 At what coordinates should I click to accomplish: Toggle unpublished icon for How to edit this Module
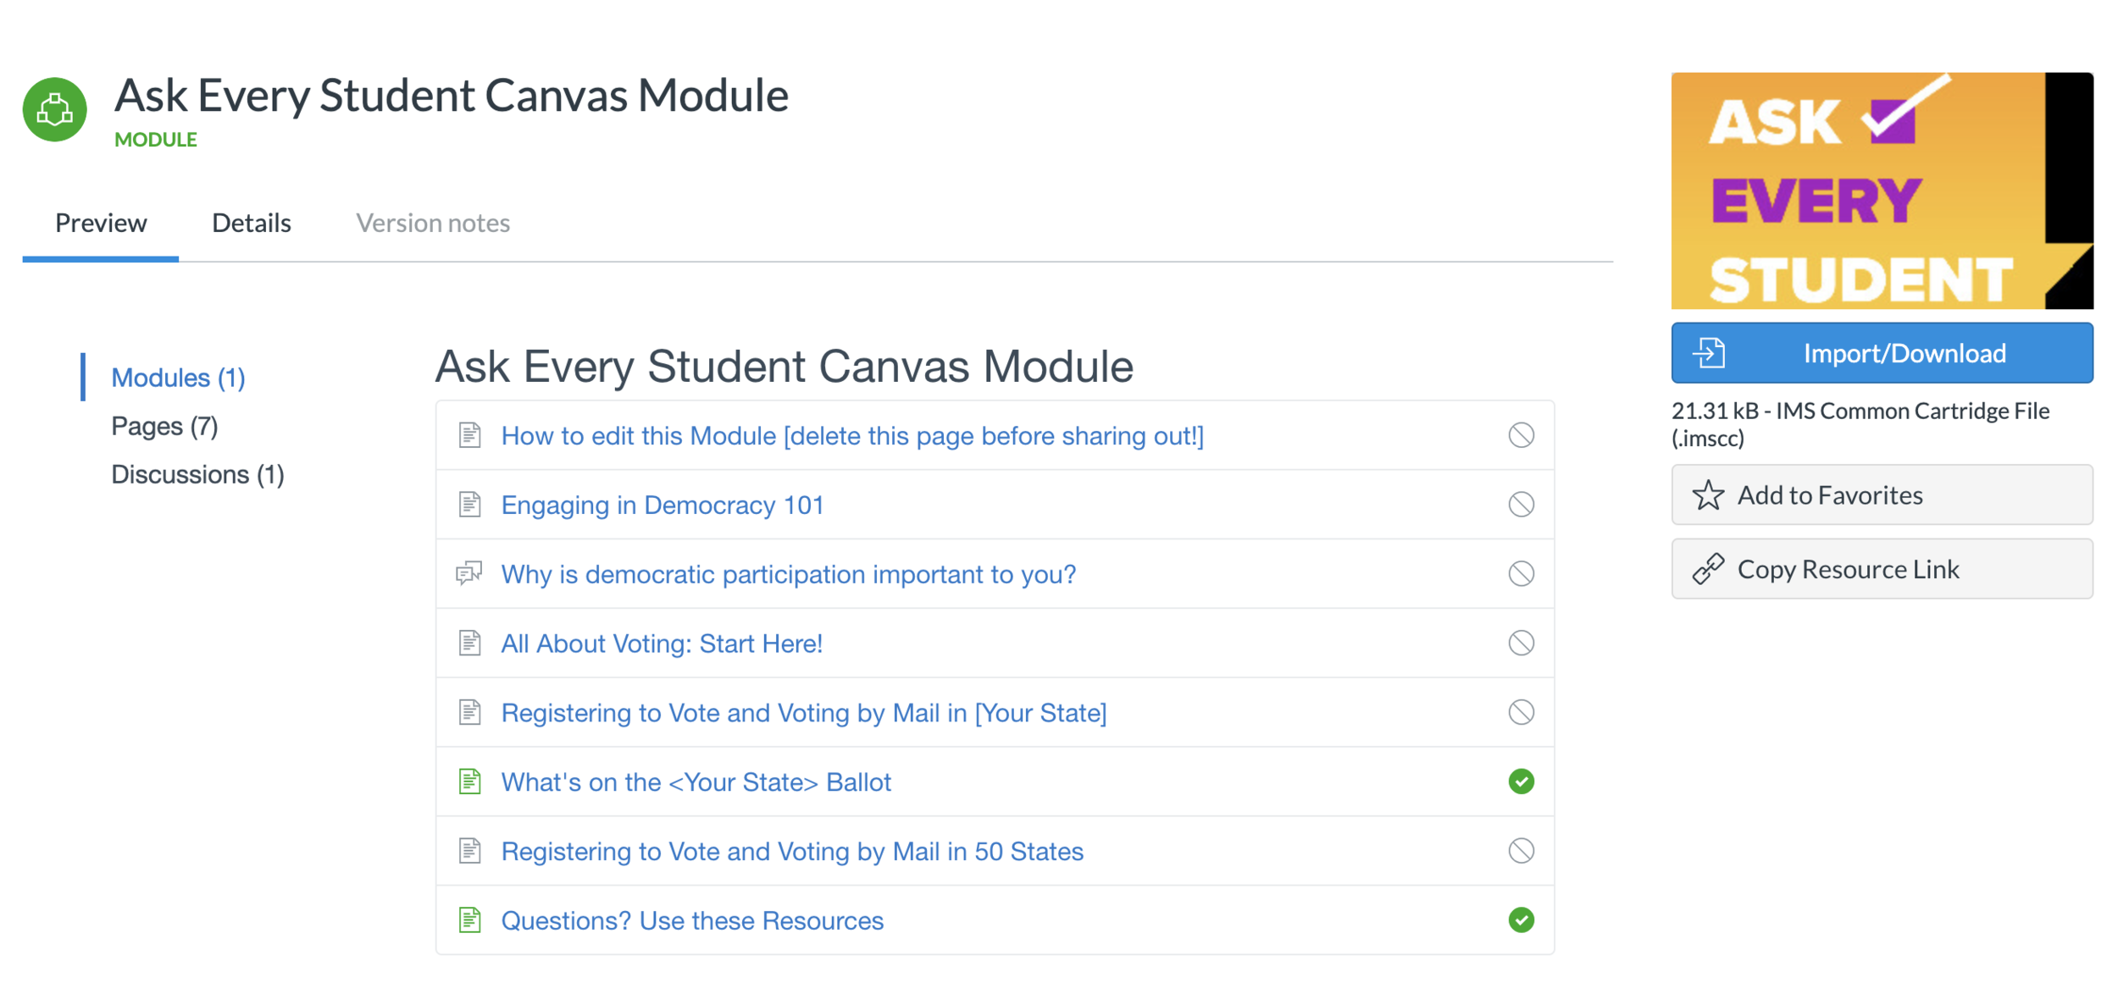[1521, 435]
